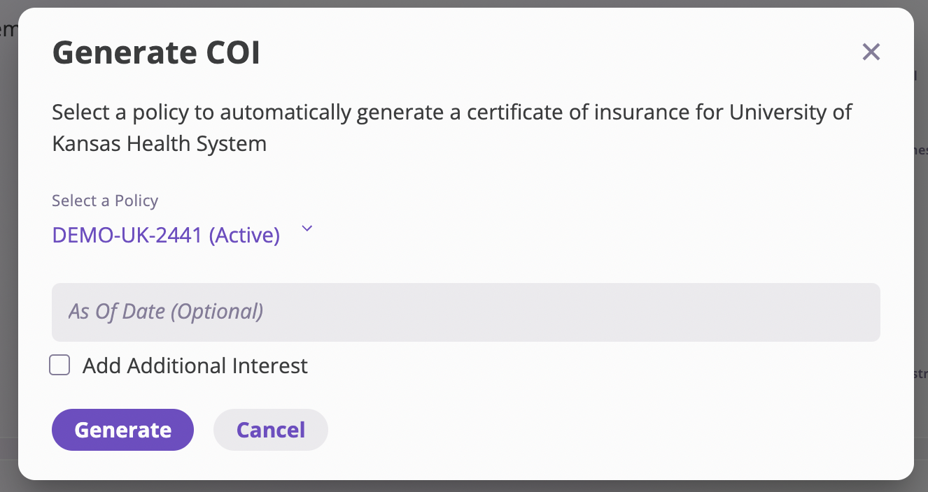Generate the certificate of insurance
928x492 pixels.
click(122, 429)
